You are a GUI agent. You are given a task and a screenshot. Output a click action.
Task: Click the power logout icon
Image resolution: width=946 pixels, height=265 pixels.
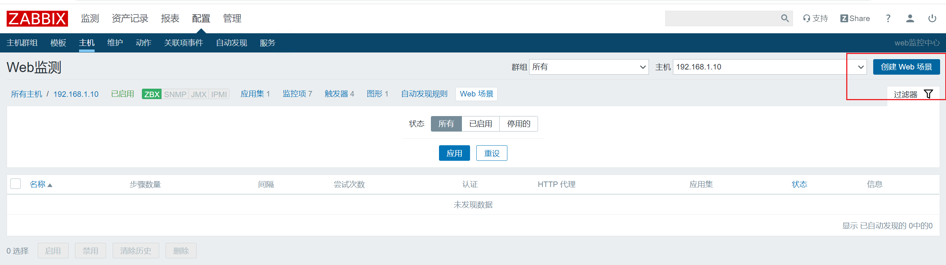(x=932, y=18)
